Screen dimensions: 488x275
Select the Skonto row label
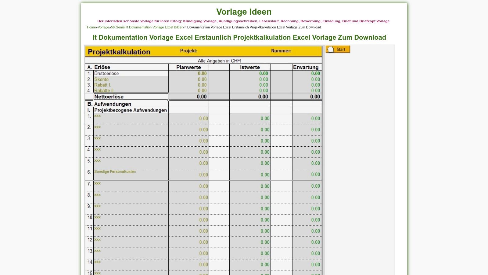coord(101,79)
